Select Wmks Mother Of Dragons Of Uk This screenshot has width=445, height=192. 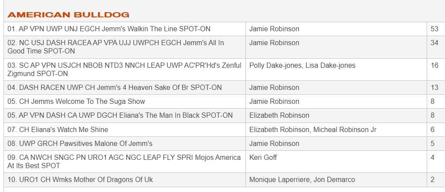pyautogui.click(x=80, y=180)
